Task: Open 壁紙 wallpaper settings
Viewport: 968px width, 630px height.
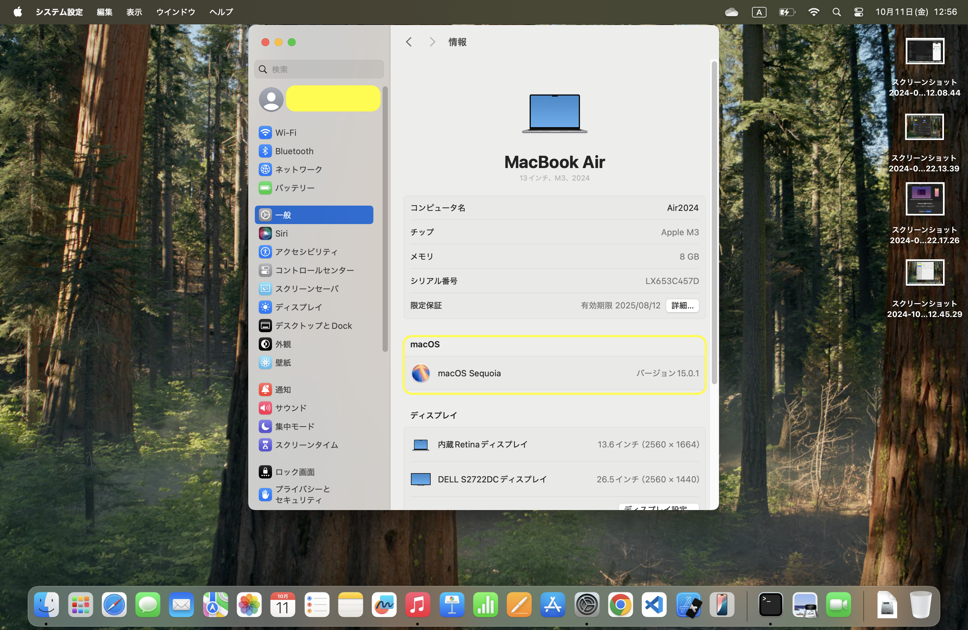Action: [283, 362]
